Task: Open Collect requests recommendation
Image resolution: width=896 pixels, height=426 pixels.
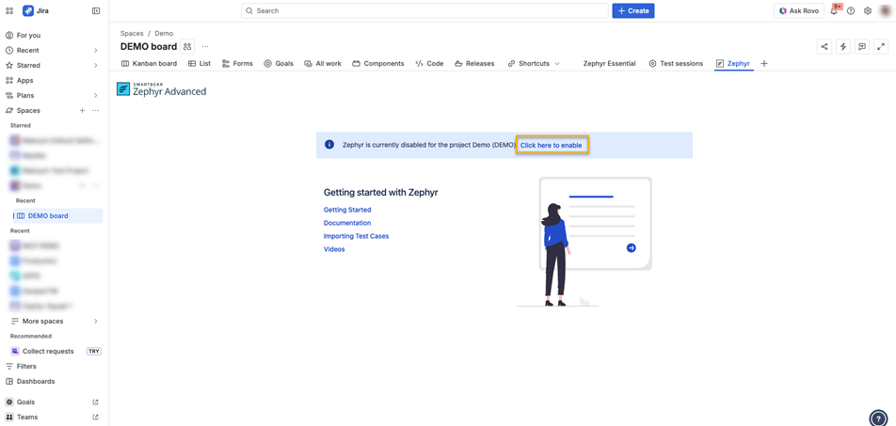Action: [56, 351]
